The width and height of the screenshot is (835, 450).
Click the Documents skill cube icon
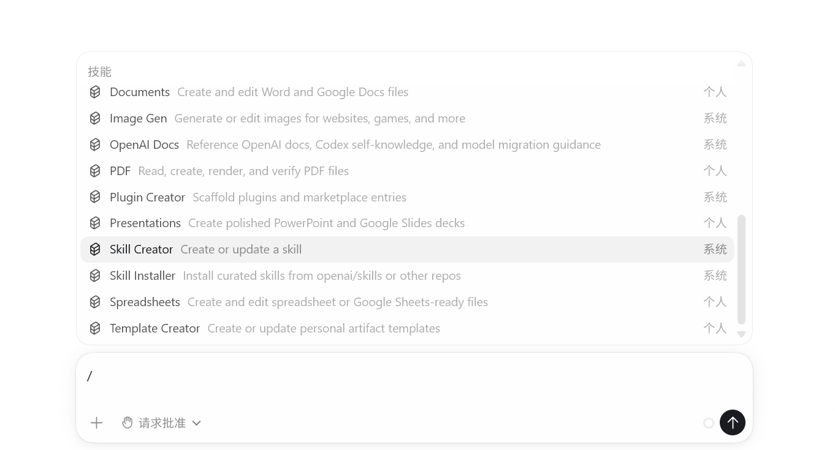(95, 92)
